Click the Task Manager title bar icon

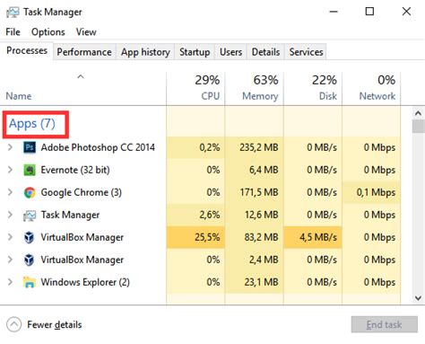click(13, 13)
